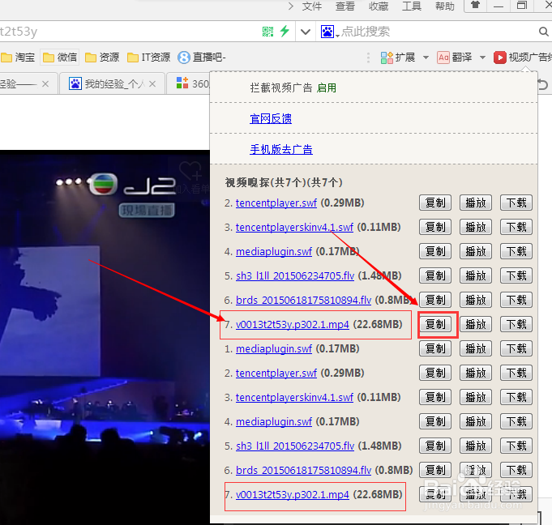This screenshot has height=525, width=552.
Task: Open lower-list 5. sh3_l1ll_201506234705.flv link
Action: (295, 446)
